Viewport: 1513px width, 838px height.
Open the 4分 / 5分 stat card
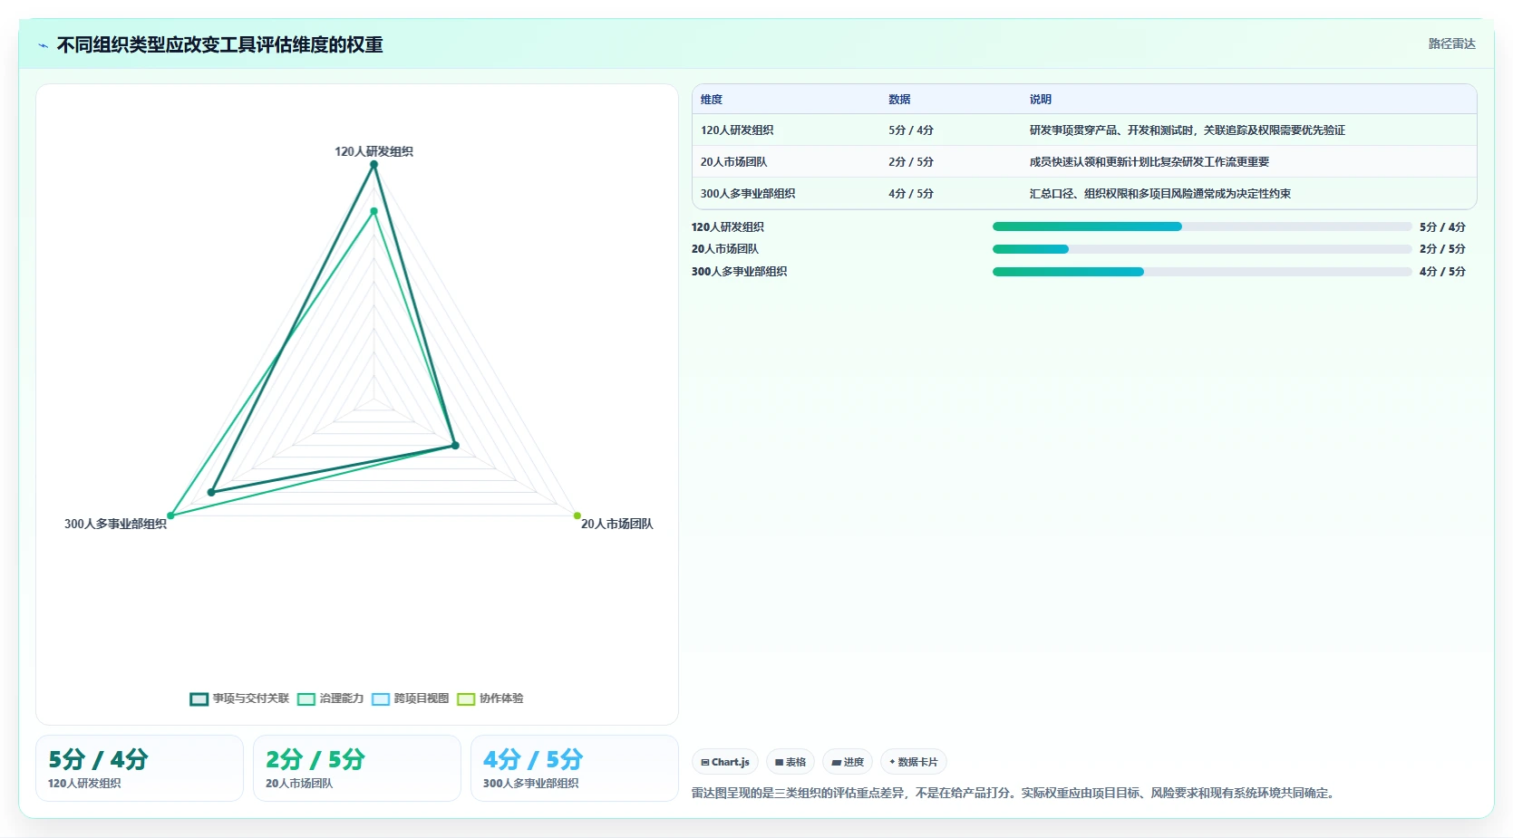575,768
